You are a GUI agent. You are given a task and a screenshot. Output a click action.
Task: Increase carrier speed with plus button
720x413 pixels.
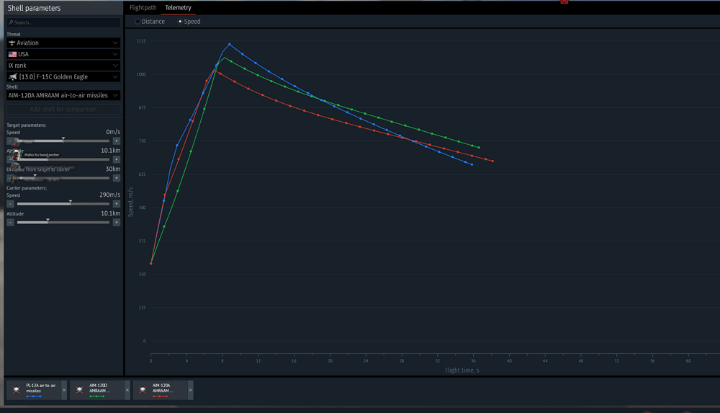(x=117, y=204)
